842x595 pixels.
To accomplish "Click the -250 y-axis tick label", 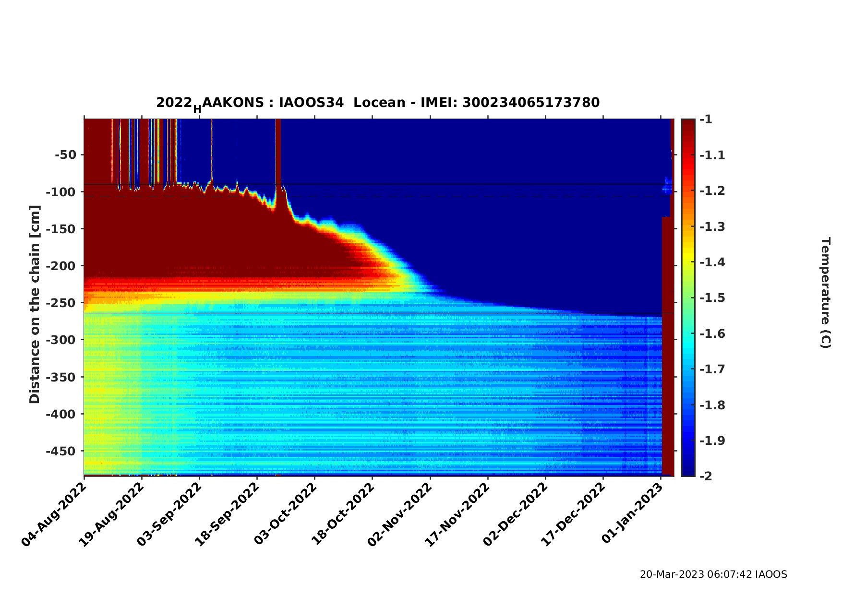I will tap(61, 303).
